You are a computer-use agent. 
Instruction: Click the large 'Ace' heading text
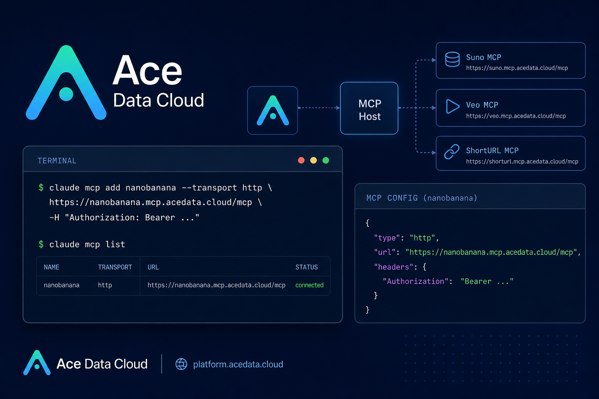pyautogui.click(x=147, y=71)
